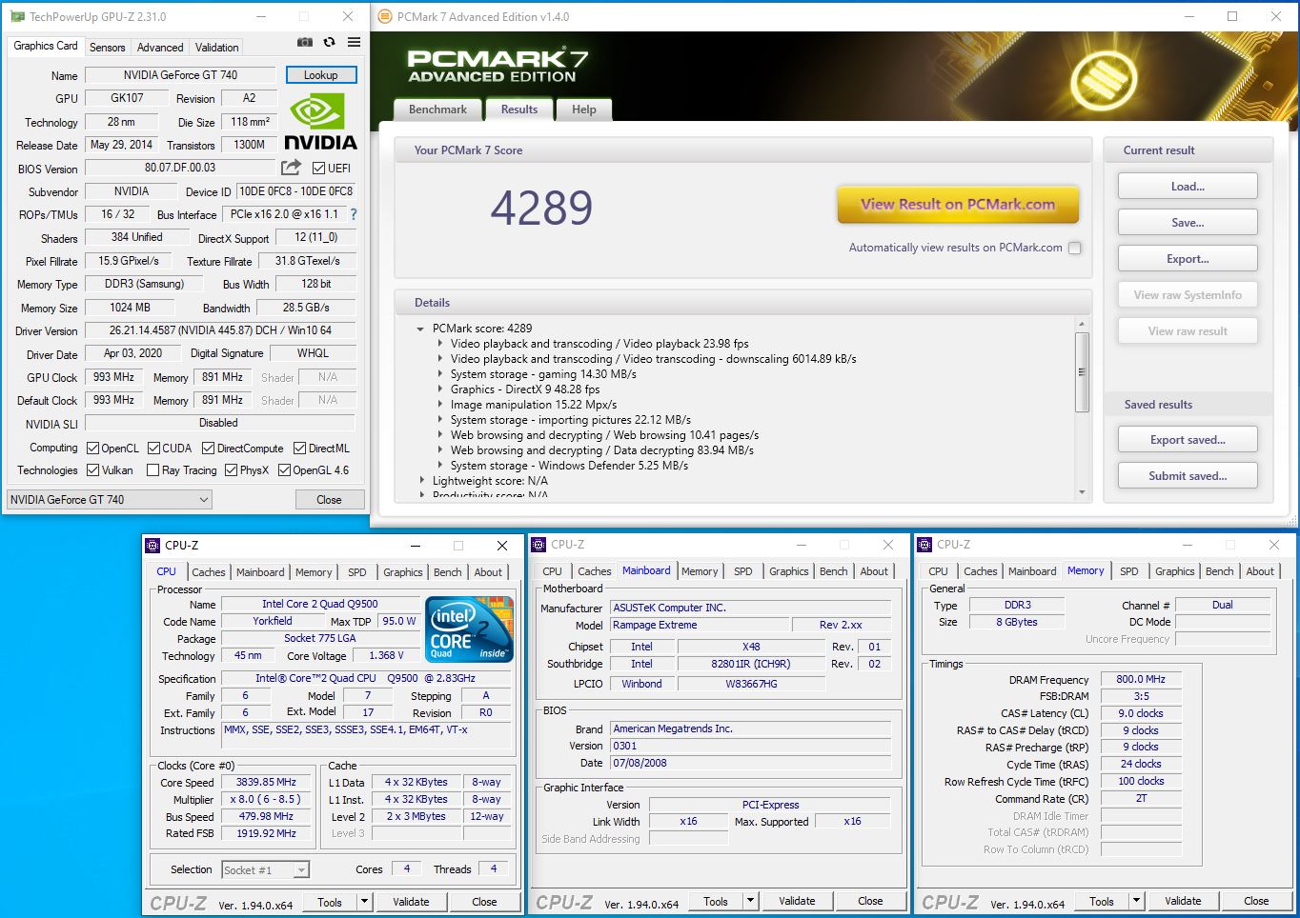Screen dimensions: 1300x918
Task: Open the Tools dropdown arrow in the Memory CPU-Z window
Action: pyautogui.click(x=1136, y=901)
